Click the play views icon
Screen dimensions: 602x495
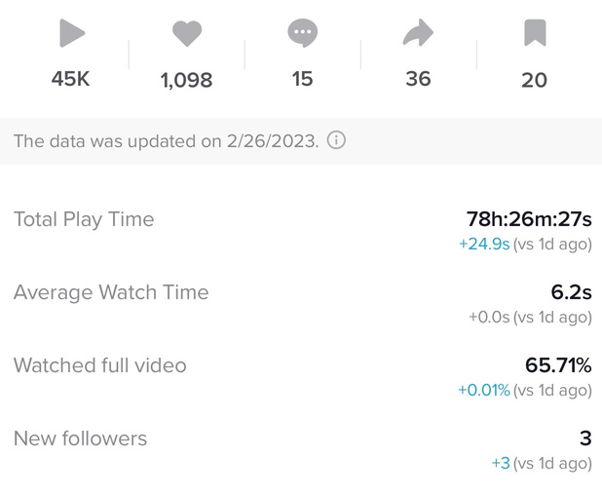[x=71, y=34]
